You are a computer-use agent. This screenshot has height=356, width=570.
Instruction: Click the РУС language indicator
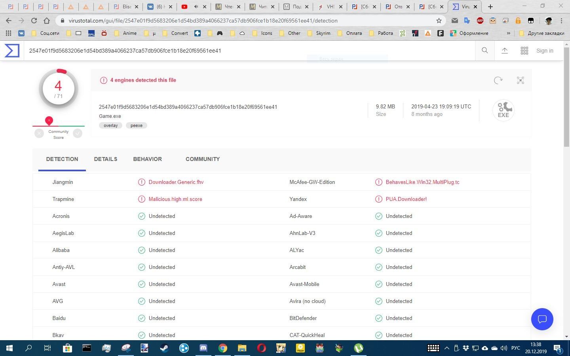click(x=515, y=348)
